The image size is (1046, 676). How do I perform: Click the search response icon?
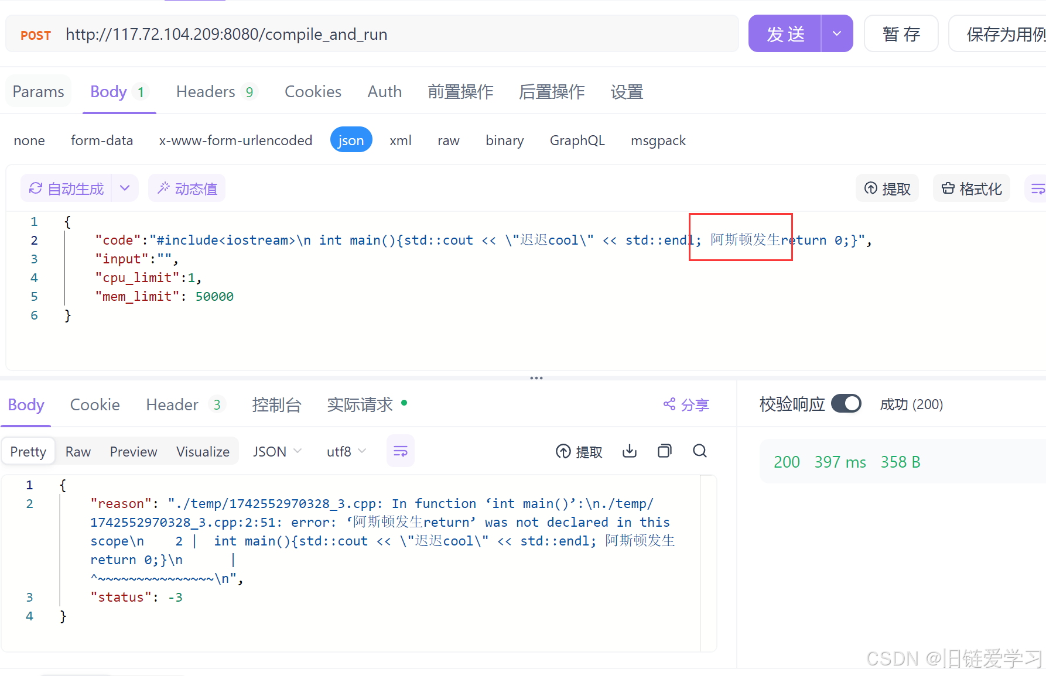(x=700, y=451)
